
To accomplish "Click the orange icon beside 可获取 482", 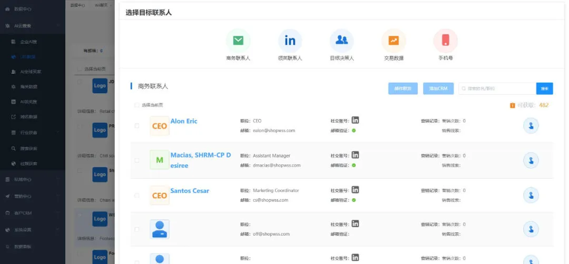I will tap(513, 105).
